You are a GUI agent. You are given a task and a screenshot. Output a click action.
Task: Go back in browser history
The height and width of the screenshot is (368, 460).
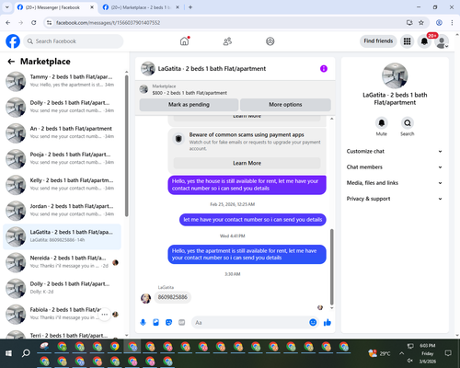tap(8, 23)
